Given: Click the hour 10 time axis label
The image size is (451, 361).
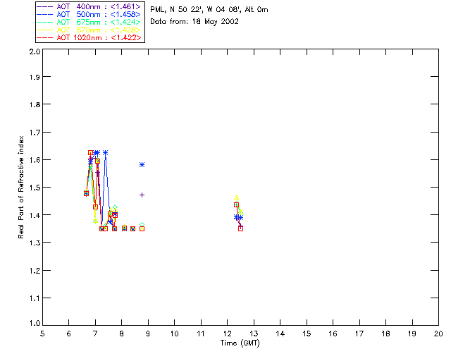Looking at the screenshot, I should pyautogui.click(x=174, y=334).
